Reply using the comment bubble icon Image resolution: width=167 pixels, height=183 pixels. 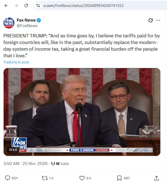coord(8,178)
